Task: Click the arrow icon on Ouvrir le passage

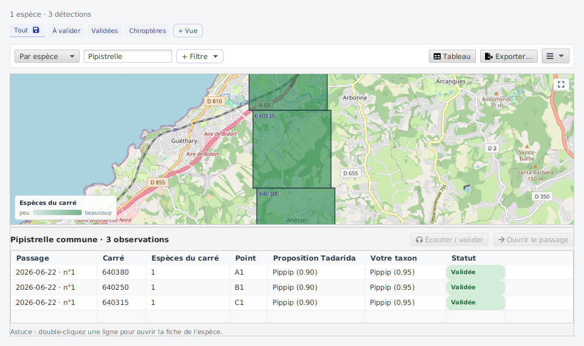Action: coord(501,239)
